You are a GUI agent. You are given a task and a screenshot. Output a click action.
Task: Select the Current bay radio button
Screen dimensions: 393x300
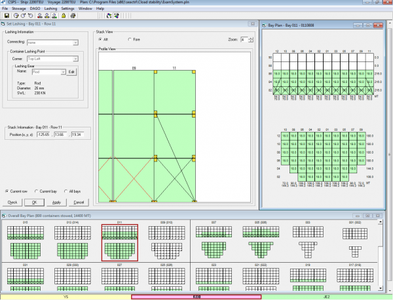coord(37,191)
